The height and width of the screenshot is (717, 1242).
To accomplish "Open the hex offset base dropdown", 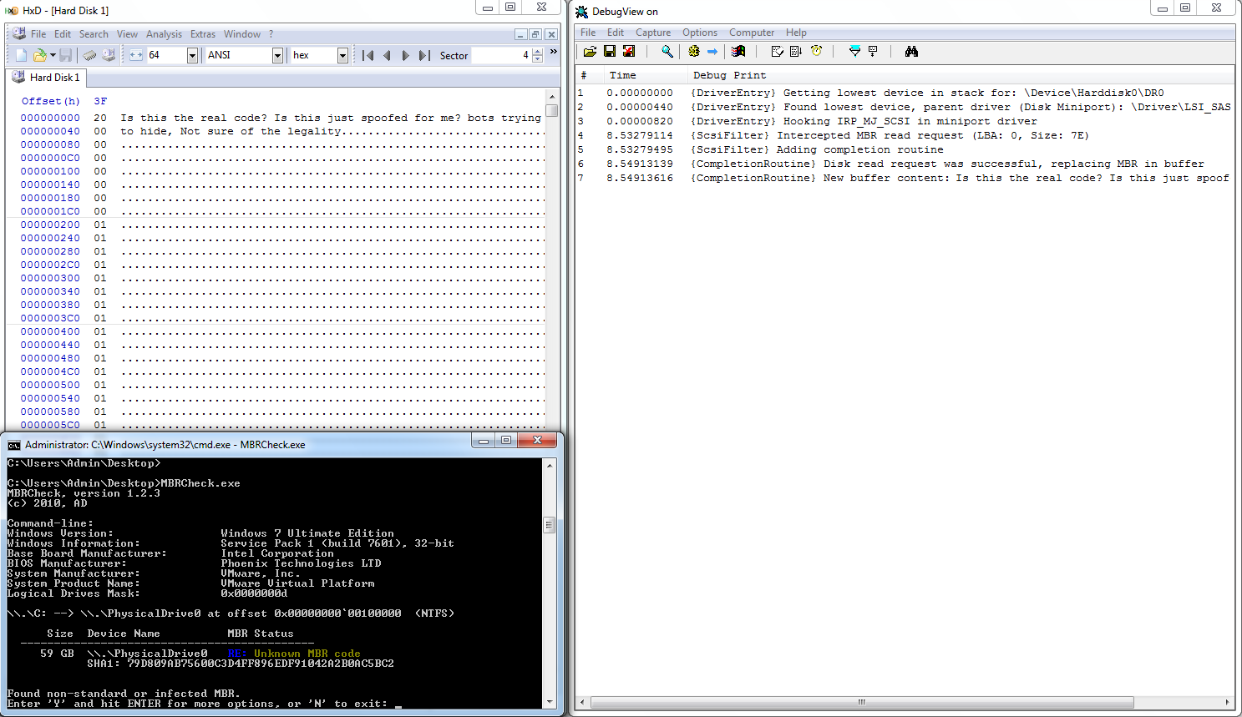I will (342, 55).
